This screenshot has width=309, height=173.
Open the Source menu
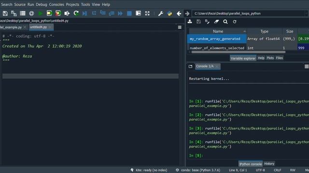[x=20, y=4]
